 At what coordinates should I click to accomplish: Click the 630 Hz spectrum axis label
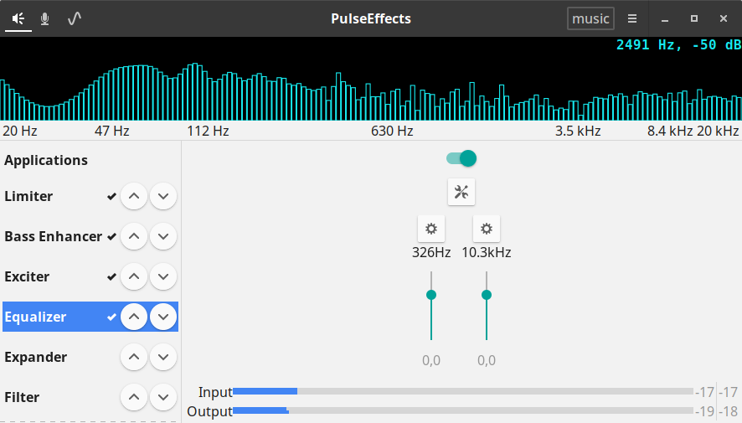click(392, 131)
